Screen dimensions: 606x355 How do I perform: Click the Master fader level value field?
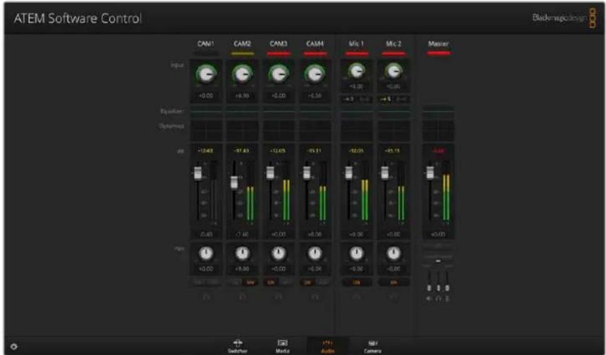(x=438, y=234)
